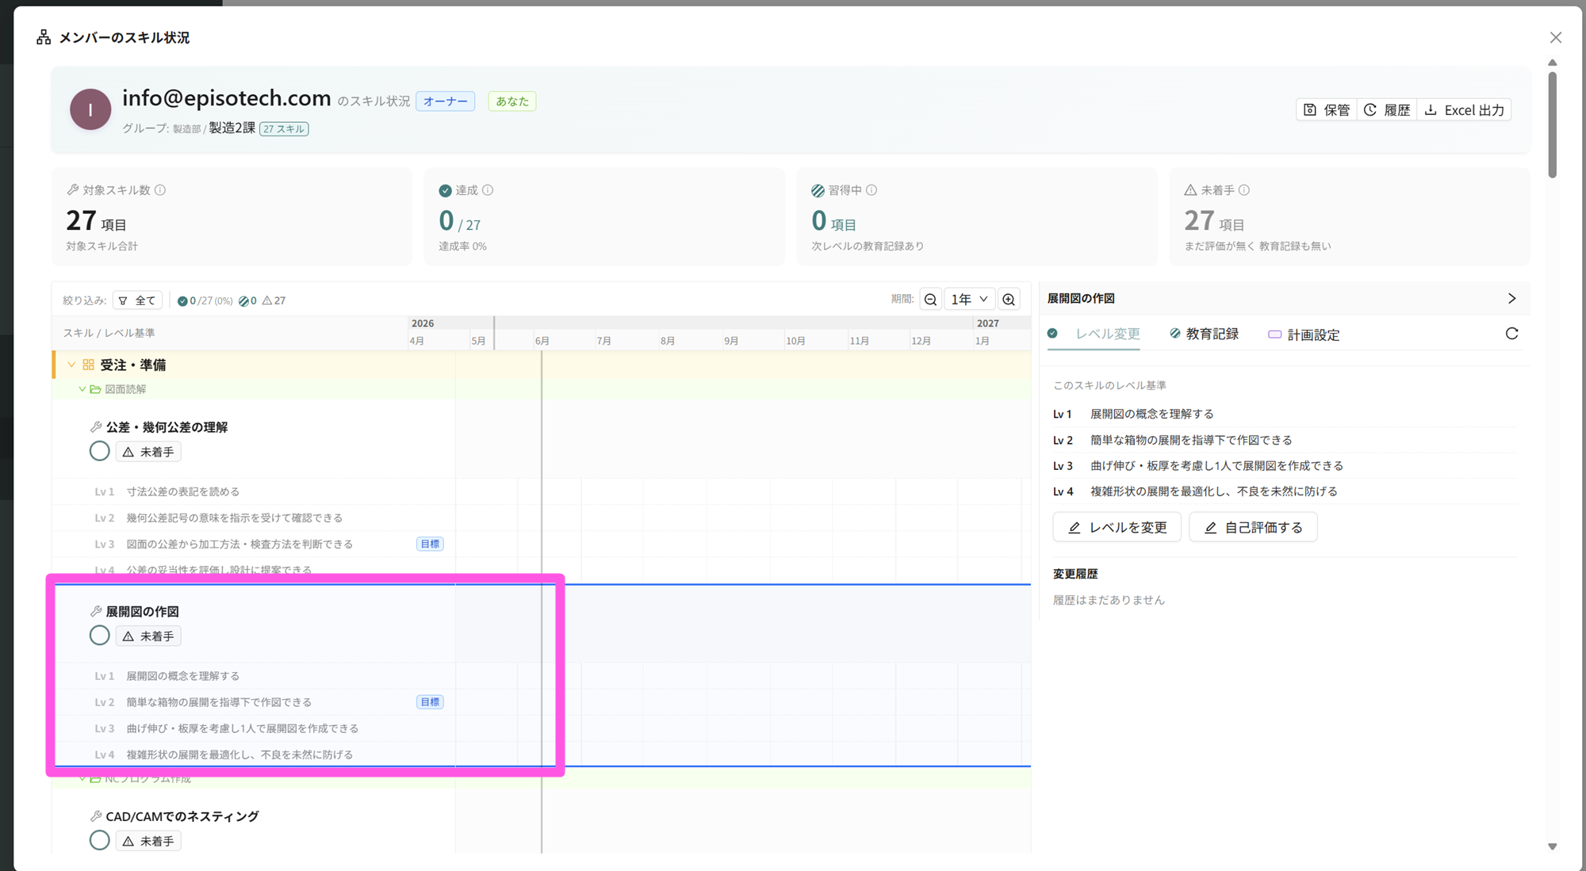Click the wrench icon next to 対象スキル数
Screen dimensions: 1586x871
coord(73,190)
